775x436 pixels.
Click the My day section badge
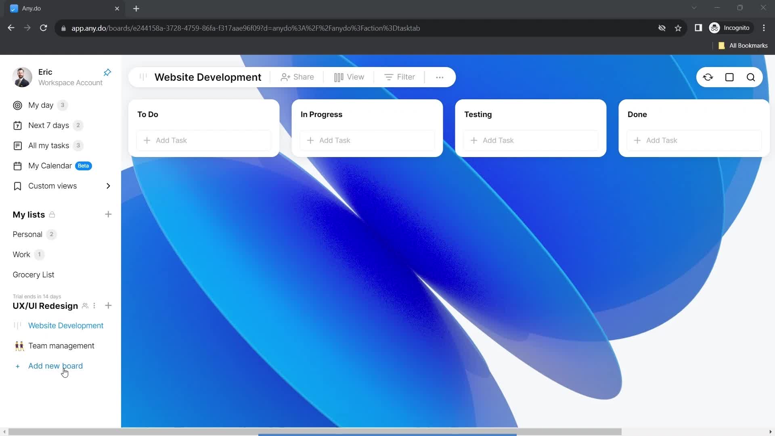(x=62, y=105)
